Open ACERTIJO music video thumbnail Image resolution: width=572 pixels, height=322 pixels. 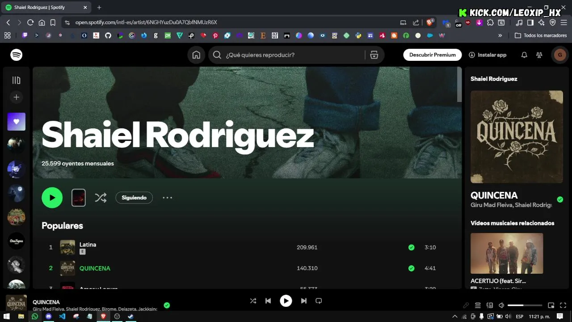click(x=507, y=253)
